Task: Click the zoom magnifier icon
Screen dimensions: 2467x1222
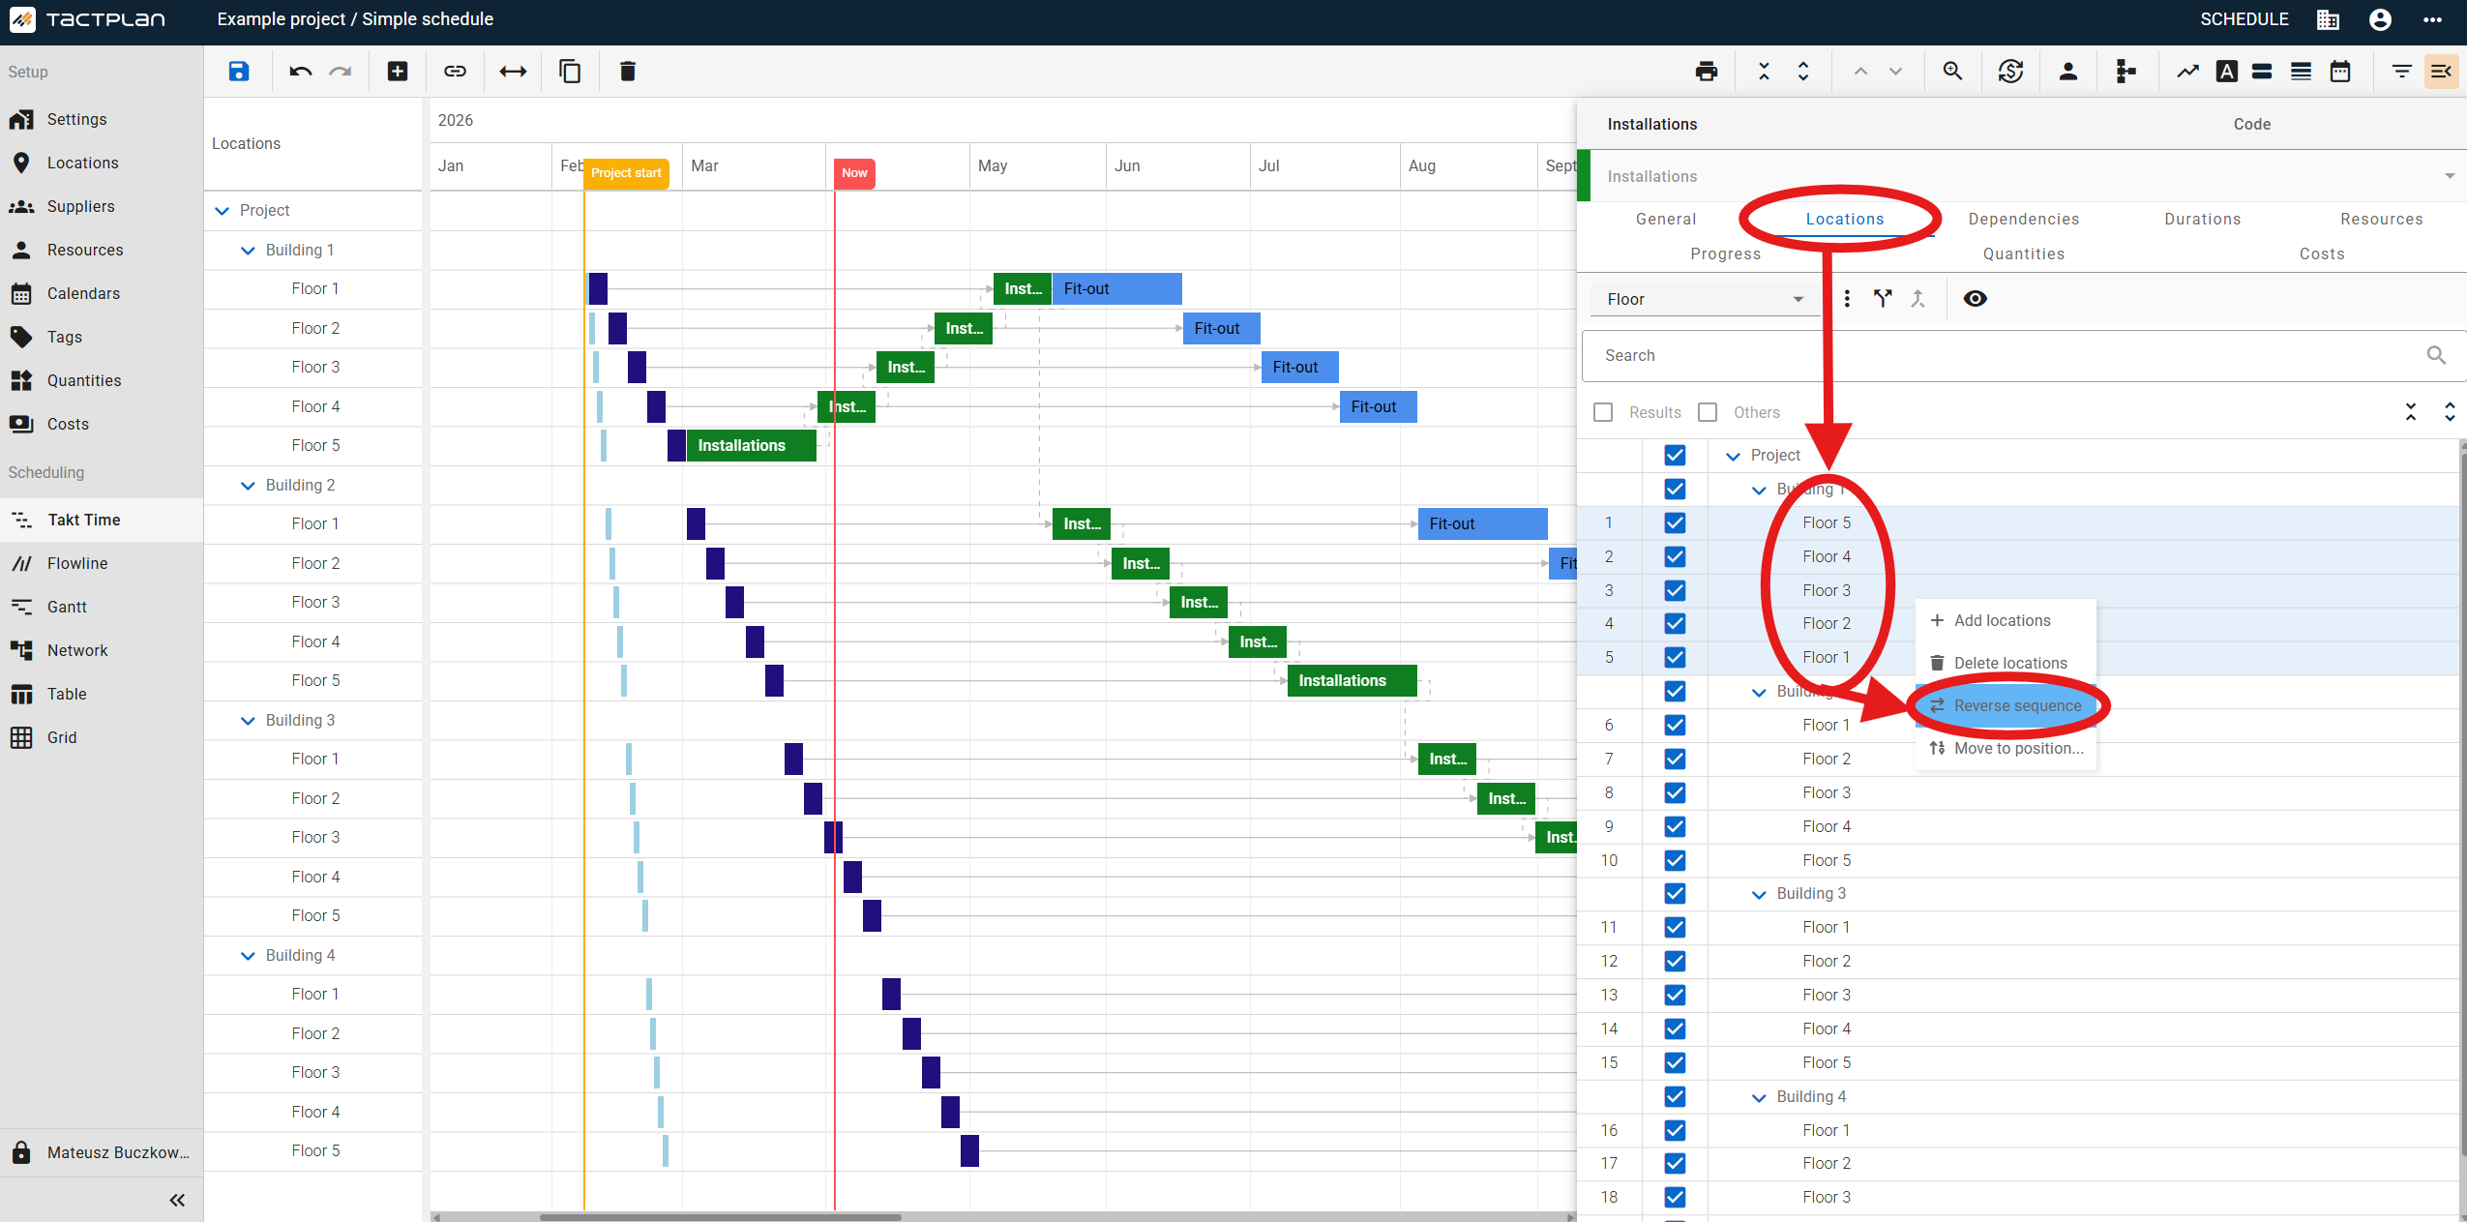Action: pyautogui.click(x=1952, y=71)
